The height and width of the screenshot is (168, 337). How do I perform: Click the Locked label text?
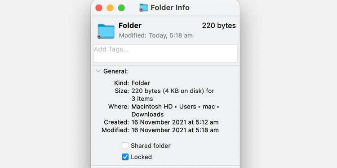tap(141, 157)
